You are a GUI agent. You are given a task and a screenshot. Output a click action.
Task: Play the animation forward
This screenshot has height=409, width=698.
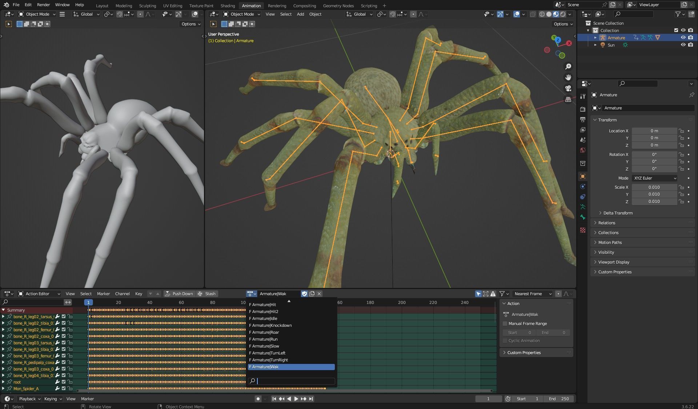click(296, 399)
